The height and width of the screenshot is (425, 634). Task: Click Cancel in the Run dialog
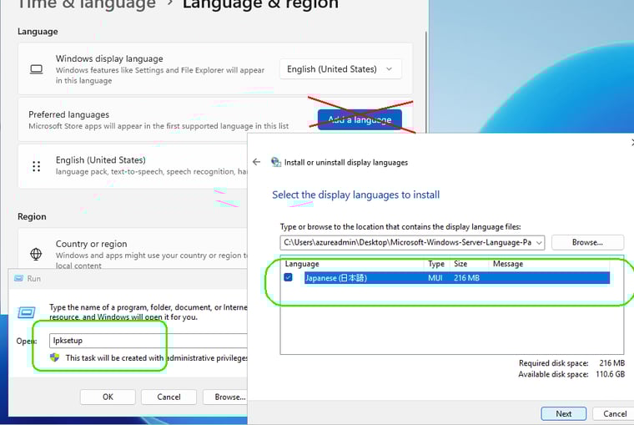click(x=169, y=397)
